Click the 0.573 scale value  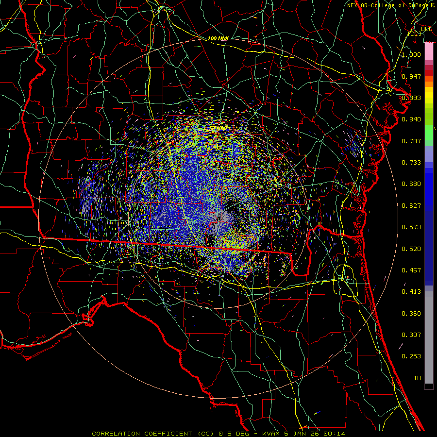(x=411, y=227)
